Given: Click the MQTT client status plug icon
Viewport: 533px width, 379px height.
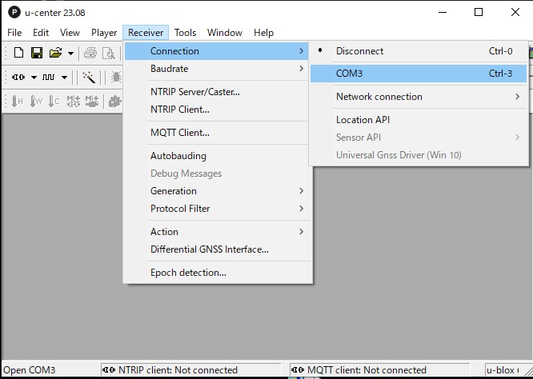Looking at the screenshot, I should (x=298, y=370).
